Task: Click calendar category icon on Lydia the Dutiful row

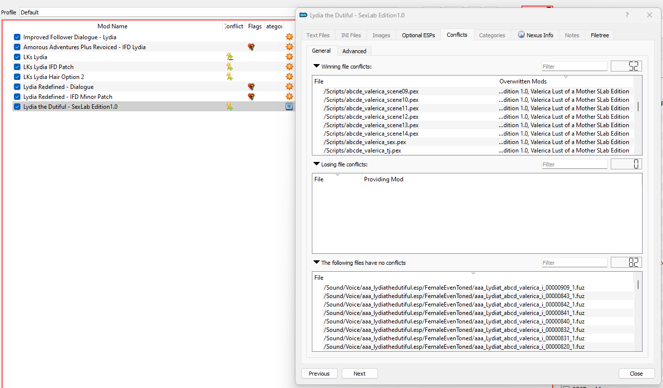Action: [x=289, y=106]
